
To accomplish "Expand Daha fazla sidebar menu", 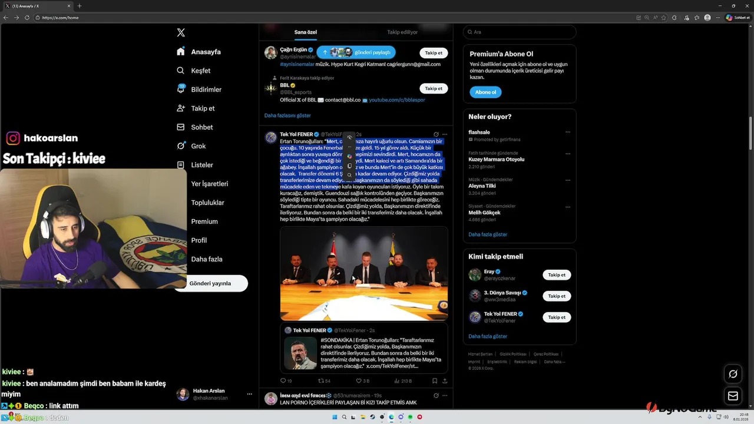I will [x=206, y=259].
